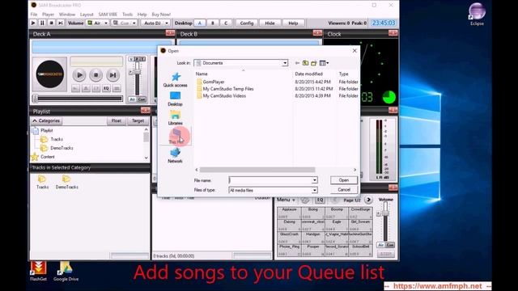This screenshot has height=291, width=518.
Task: Open the Player menu
Action: (x=48, y=15)
